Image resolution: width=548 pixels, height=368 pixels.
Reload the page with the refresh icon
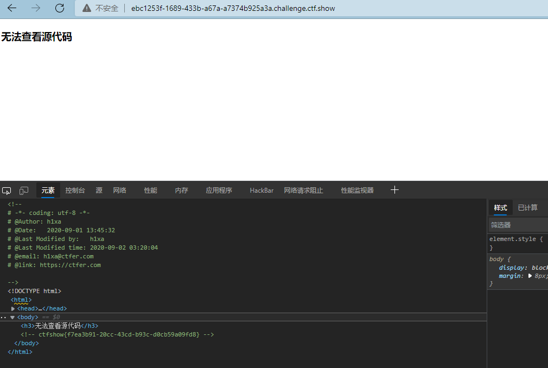(60, 8)
